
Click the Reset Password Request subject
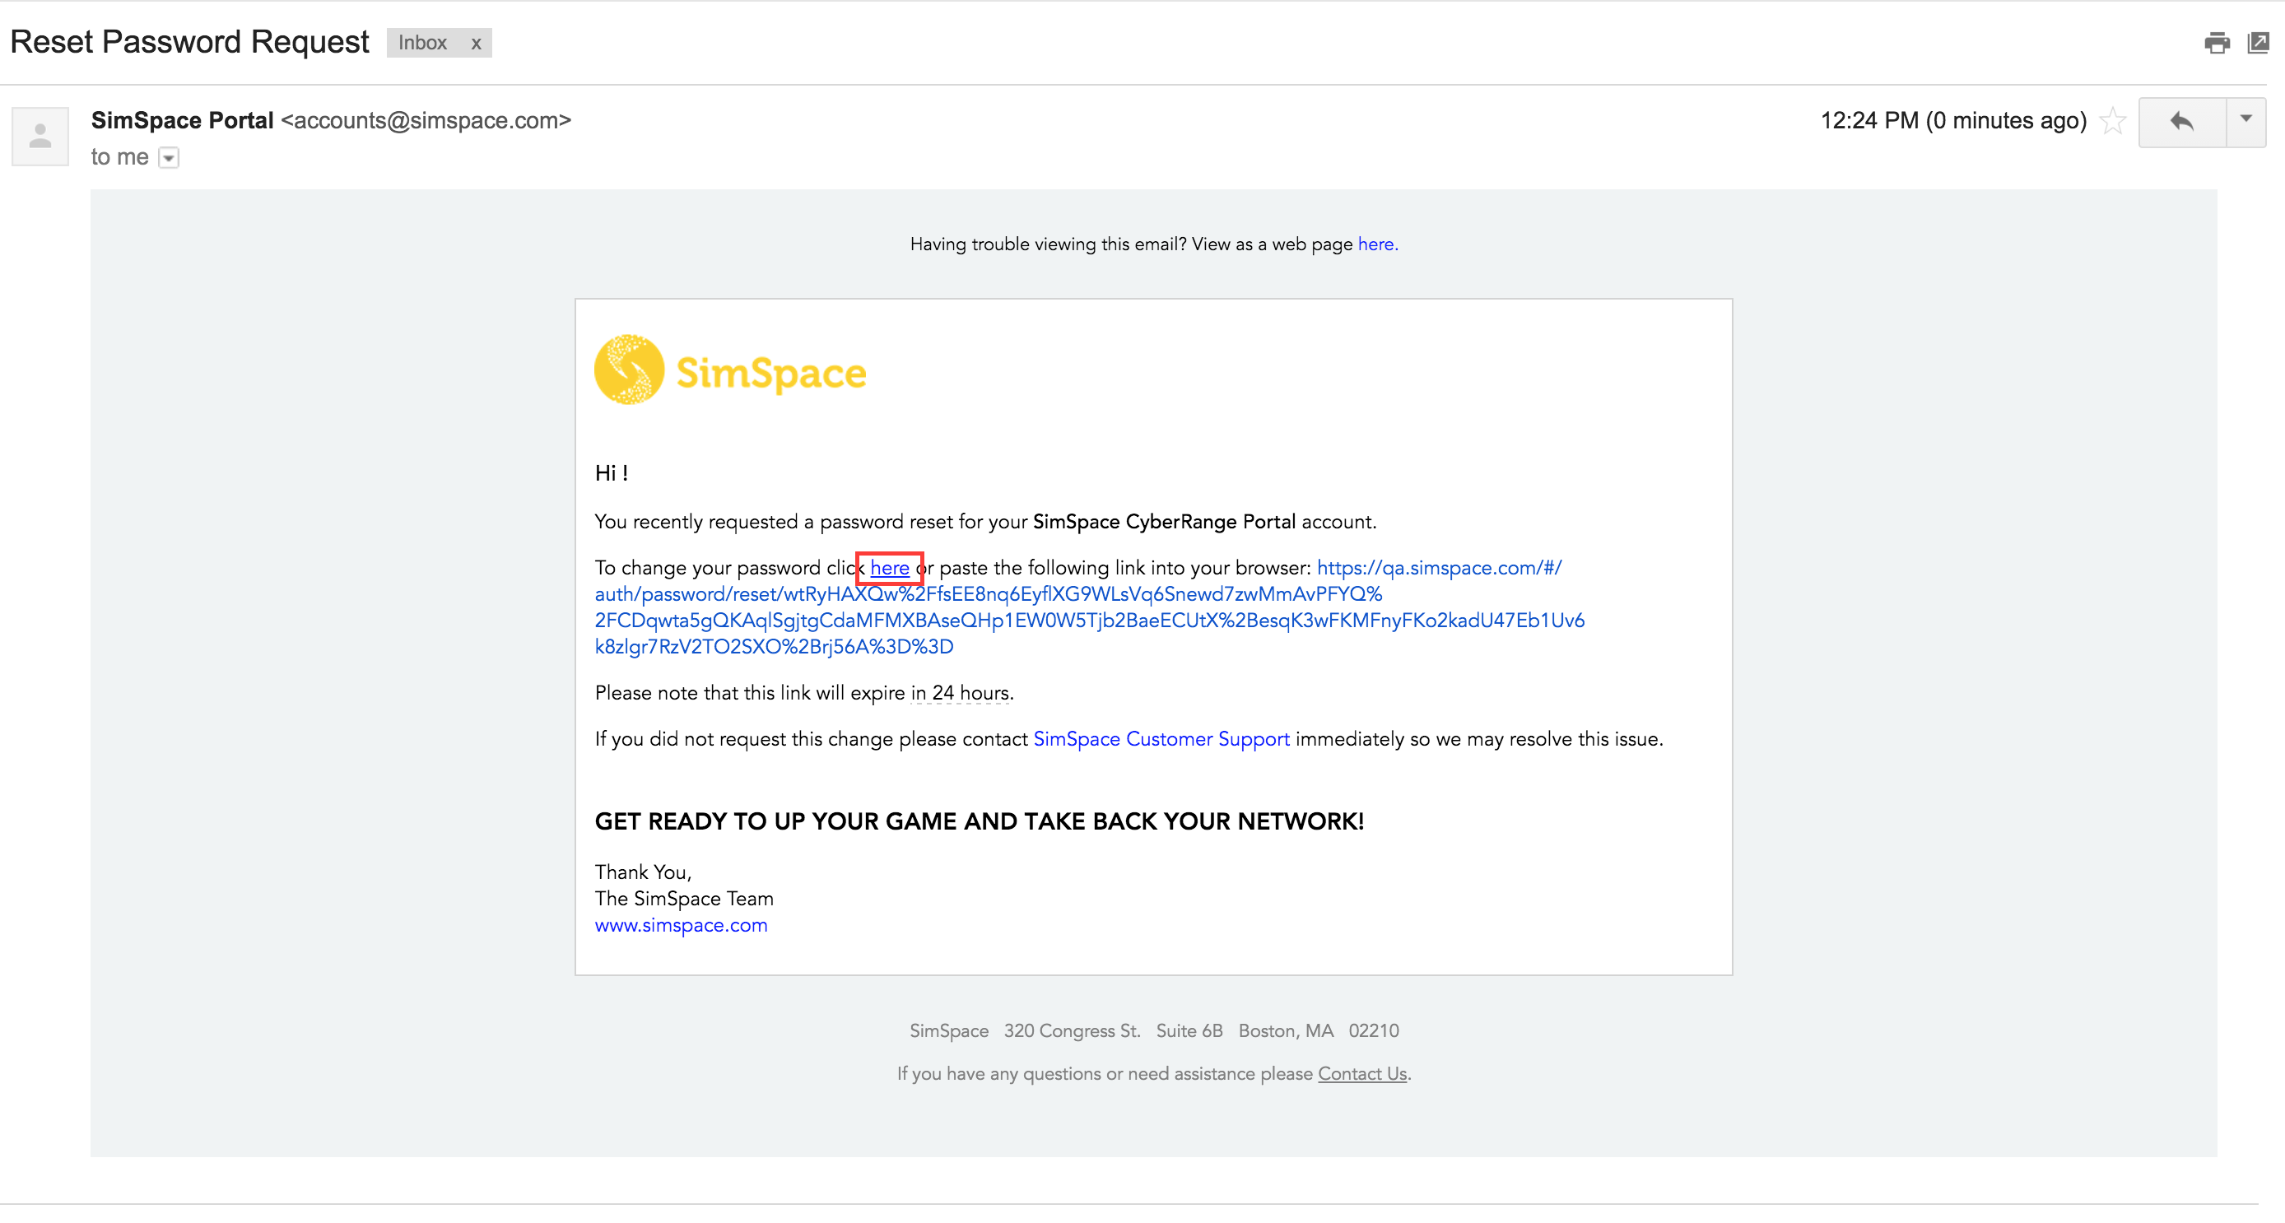[x=189, y=41]
